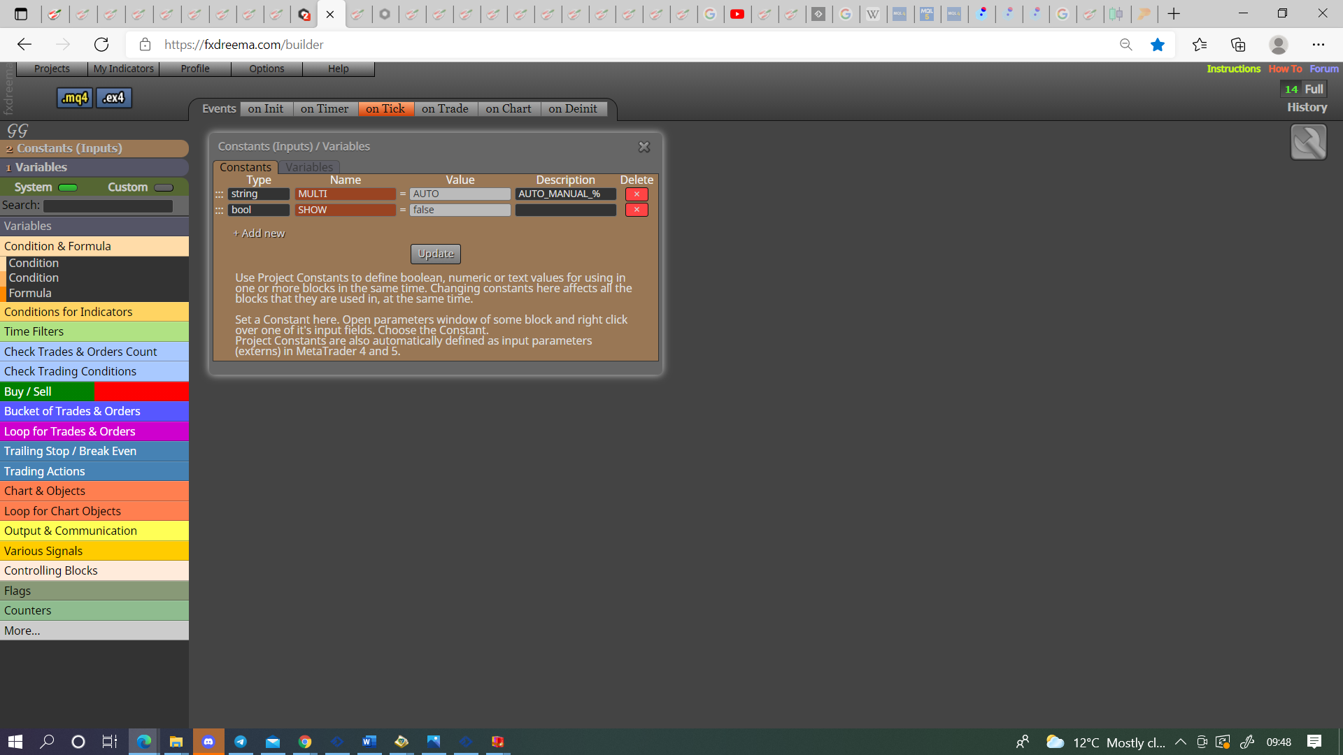Export the .ex4 compiled file

pos(113,98)
